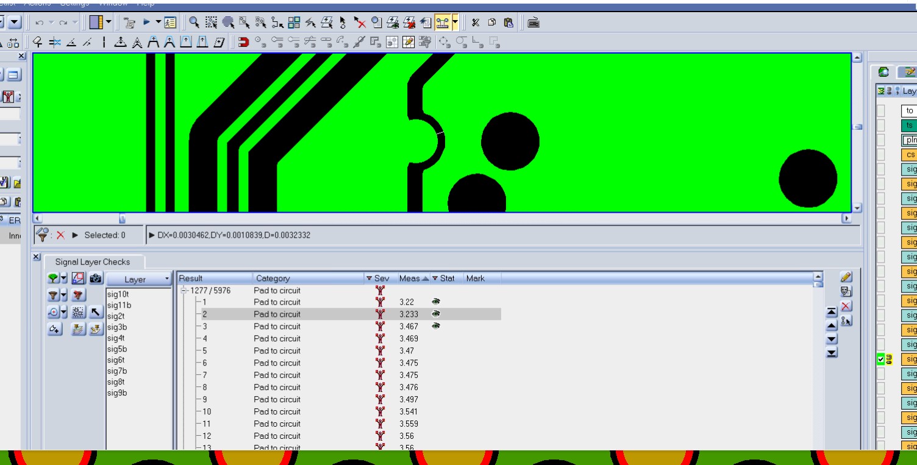Select layer sig9b in the layer list
917x465 pixels.
[116, 392]
